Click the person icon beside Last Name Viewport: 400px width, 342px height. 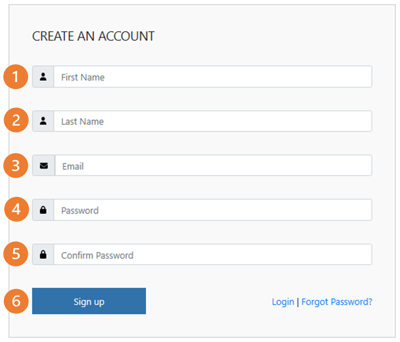(x=44, y=121)
